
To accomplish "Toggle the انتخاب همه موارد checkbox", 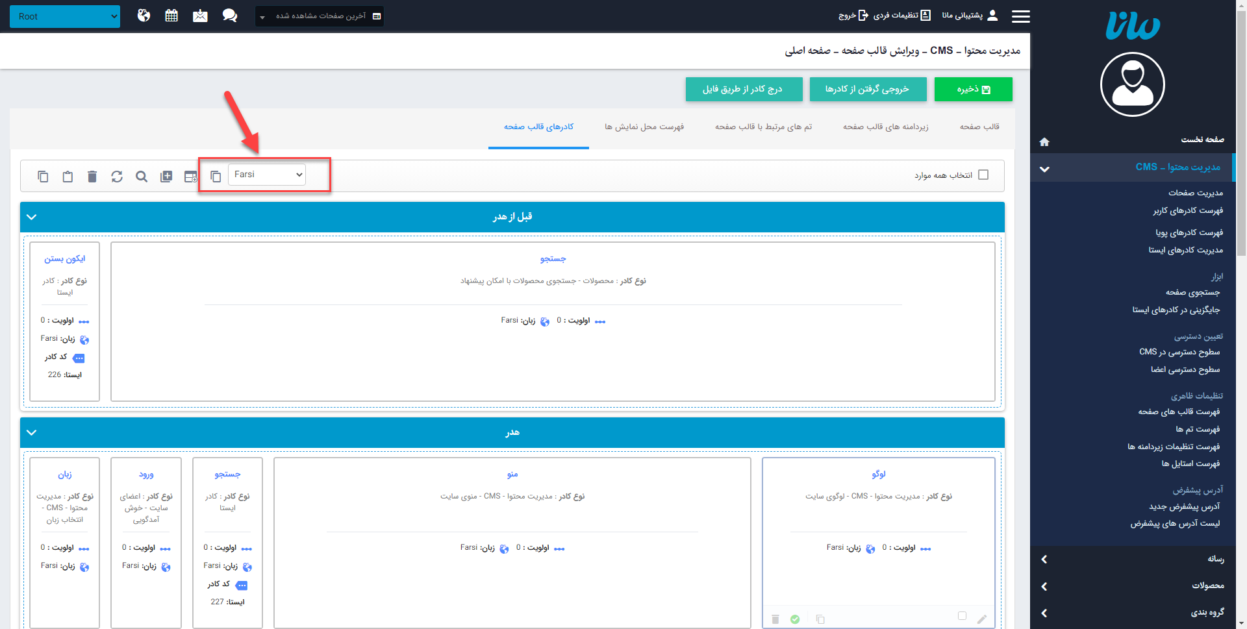I will 984,175.
